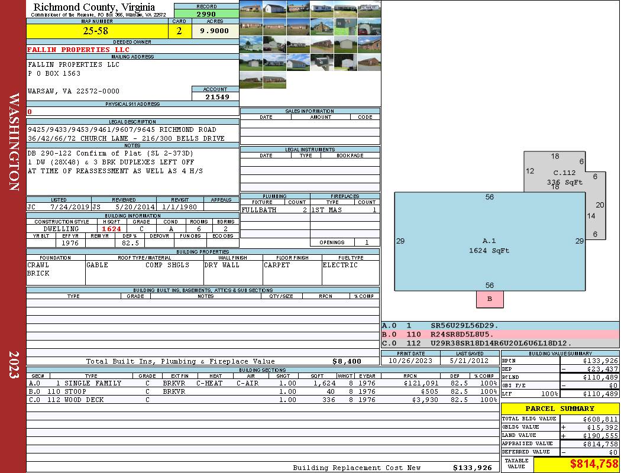The image size is (621, 473).
Task: Click the last saved date 5/21/2012
Action: click(470, 361)
